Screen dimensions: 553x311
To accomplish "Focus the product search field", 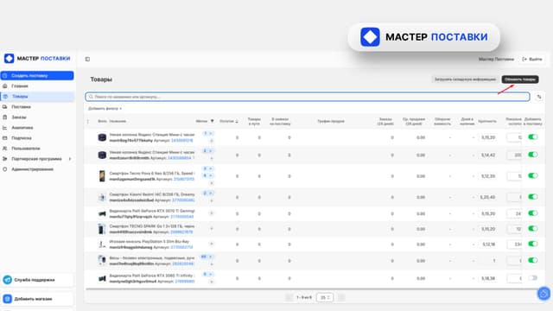I will (308, 97).
